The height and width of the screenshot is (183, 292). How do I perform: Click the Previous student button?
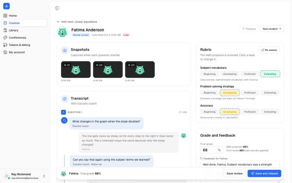[x=249, y=29]
